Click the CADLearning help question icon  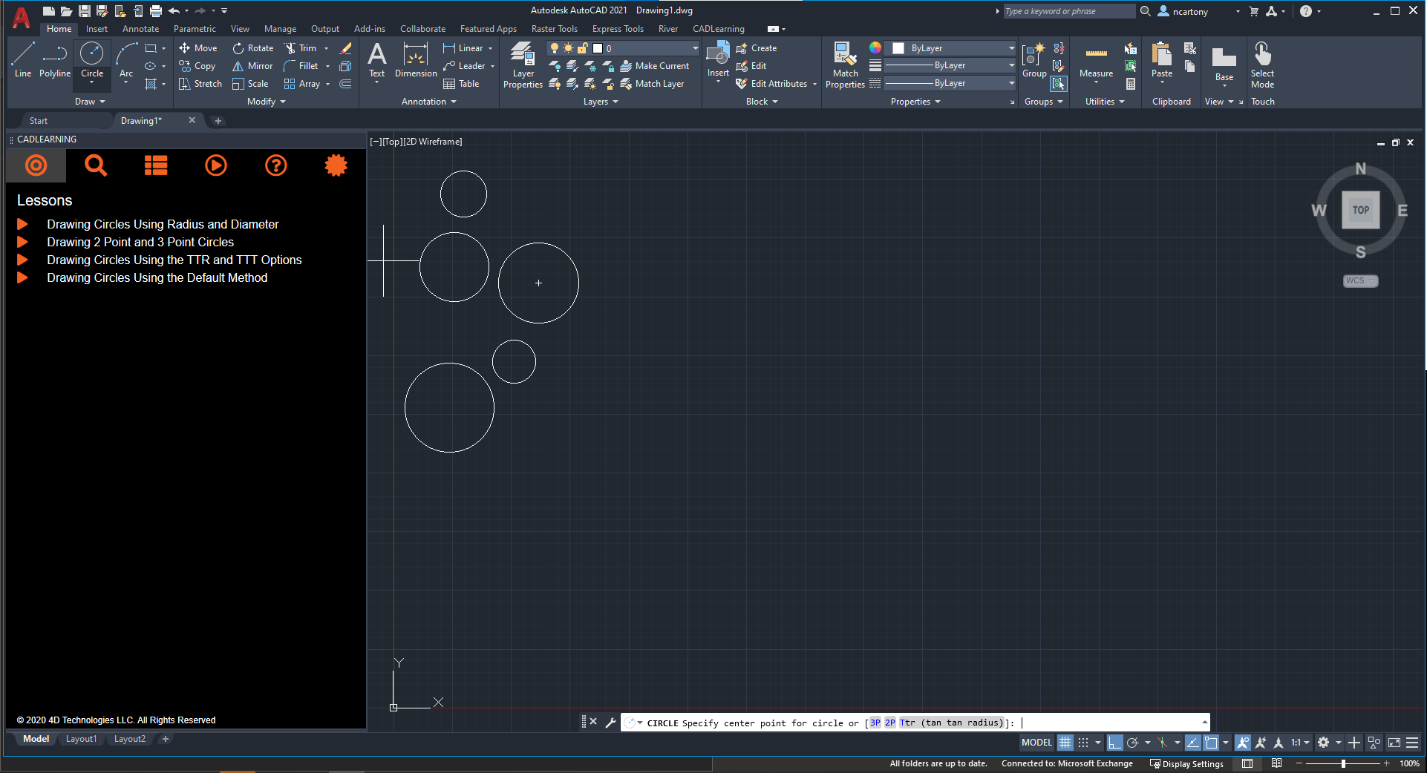tap(275, 165)
